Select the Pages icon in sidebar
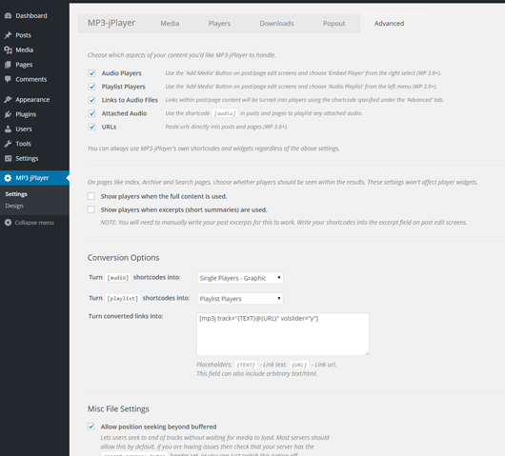The width and height of the screenshot is (505, 456). (x=8, y=65)
